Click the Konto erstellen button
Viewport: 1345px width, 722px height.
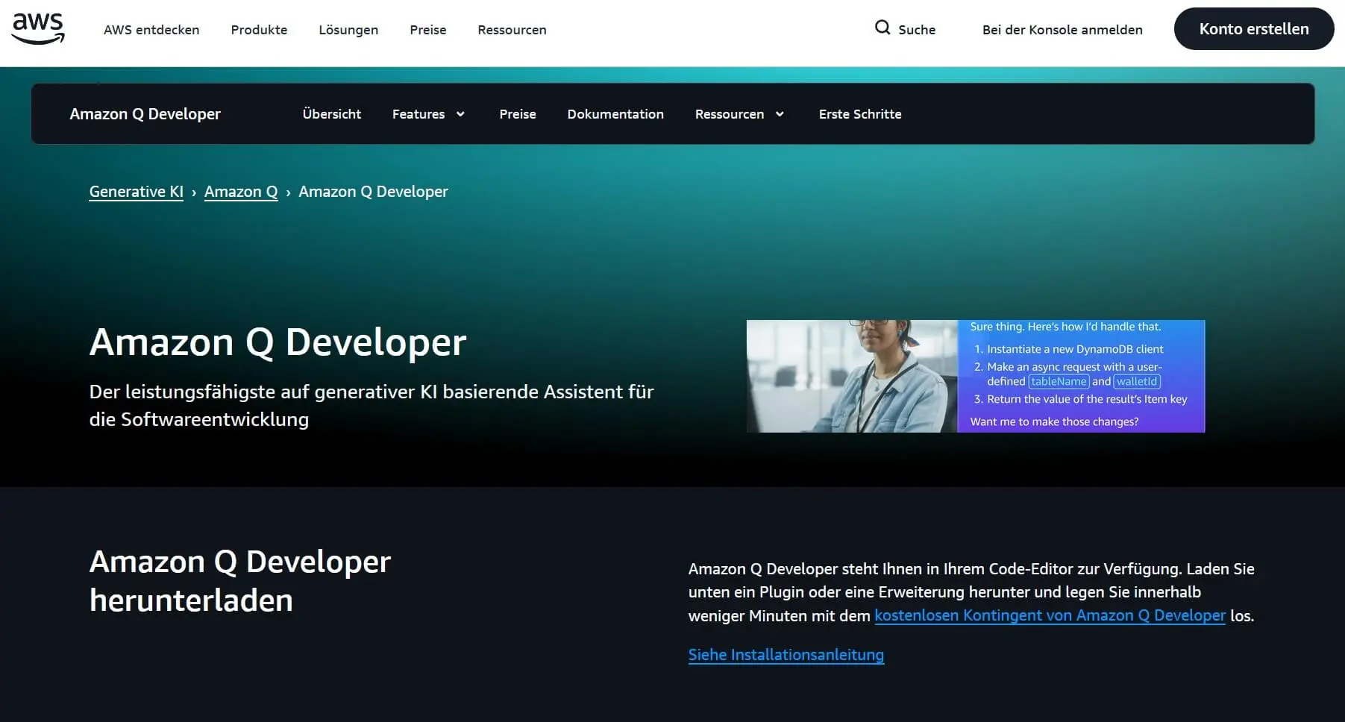(1253, 29)
